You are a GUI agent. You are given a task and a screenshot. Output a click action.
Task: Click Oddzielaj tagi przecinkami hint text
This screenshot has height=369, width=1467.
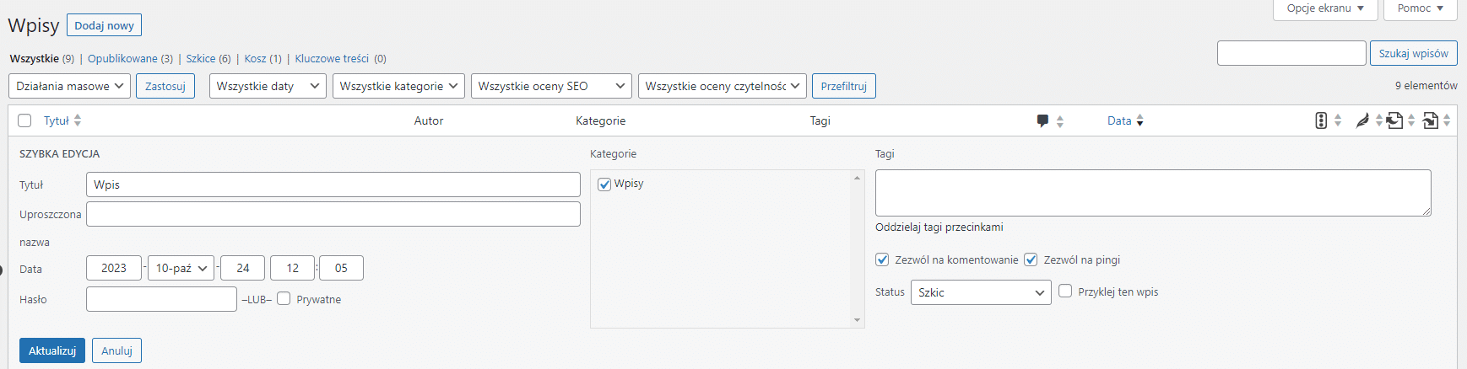[939, 227]
